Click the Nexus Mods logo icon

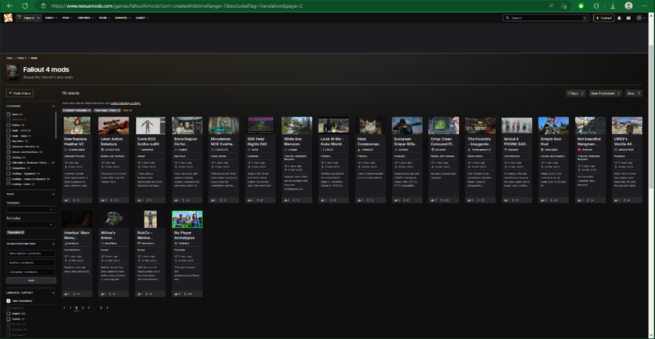point(8,18)
